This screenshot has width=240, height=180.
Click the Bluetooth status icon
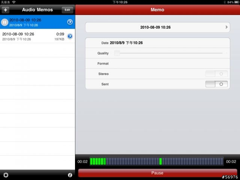click(x=225, y=2)
